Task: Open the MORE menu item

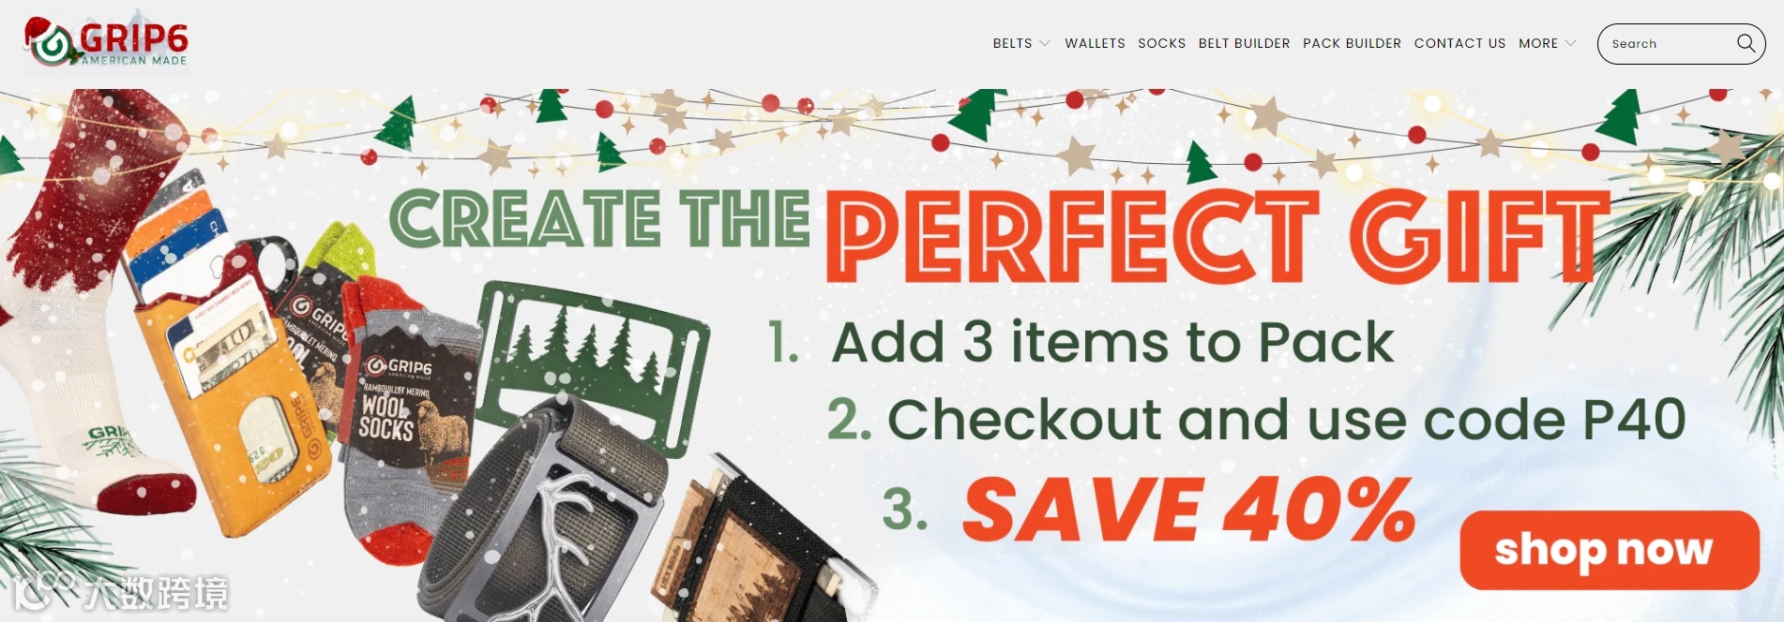Action: [1538, 44]
